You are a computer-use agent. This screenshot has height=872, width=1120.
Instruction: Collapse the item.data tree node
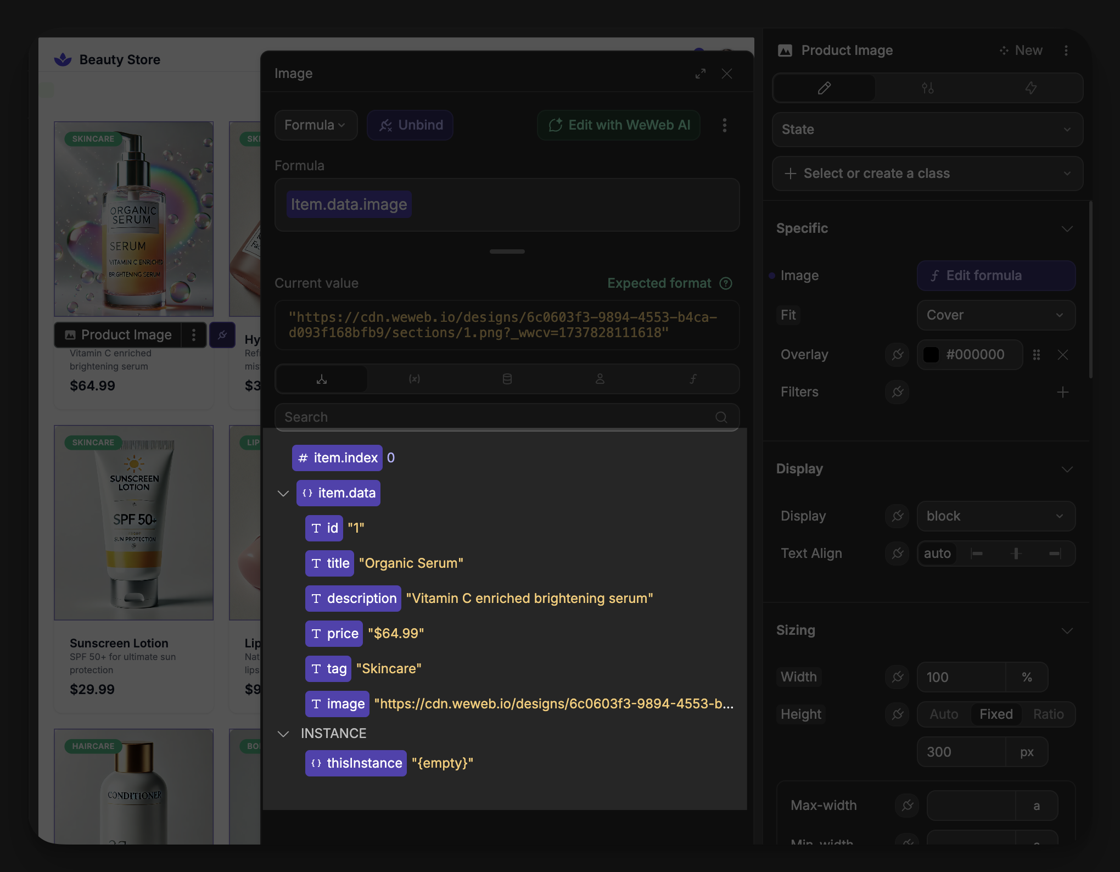click(283, 493)
